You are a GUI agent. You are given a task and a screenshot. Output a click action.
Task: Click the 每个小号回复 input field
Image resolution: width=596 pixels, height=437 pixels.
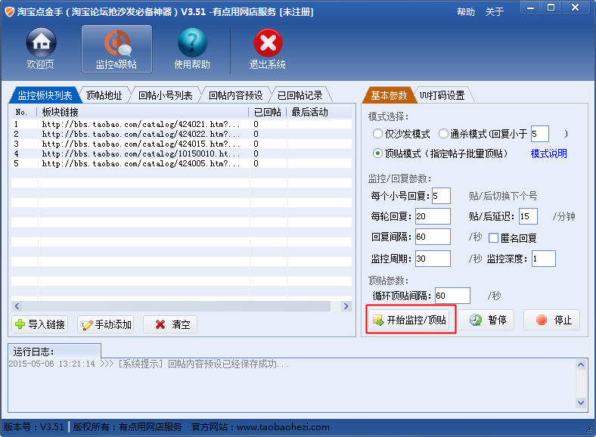[x=441, y=196]
